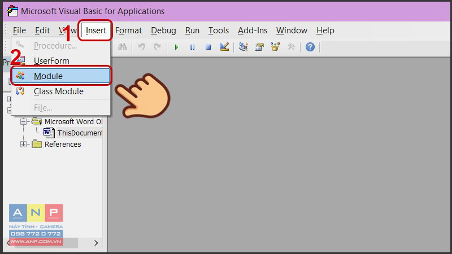Open the Insert menu
The width and height of the screenshot is (452, 254).
(x=95, y=30)
